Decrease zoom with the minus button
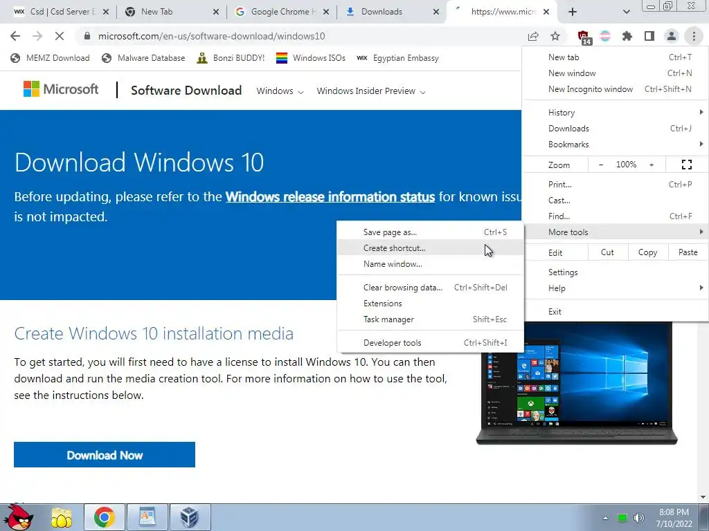The image size is (709, 531). click(x=601, y=165)
